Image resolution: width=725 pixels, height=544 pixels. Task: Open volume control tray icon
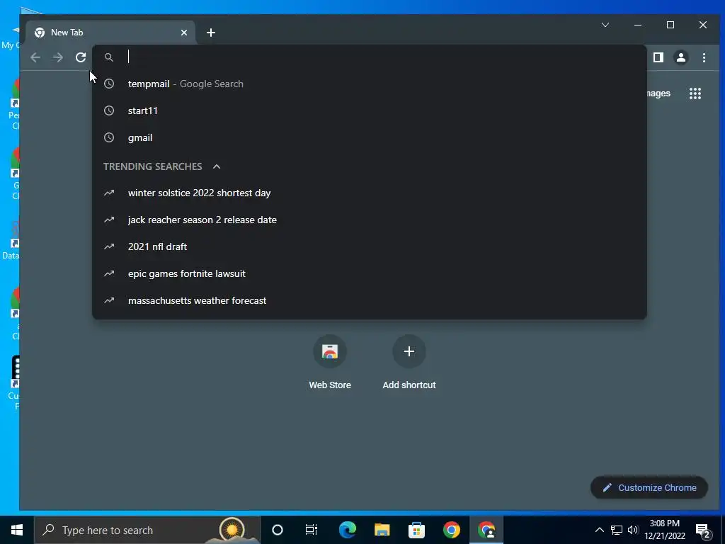click(633, 530)
